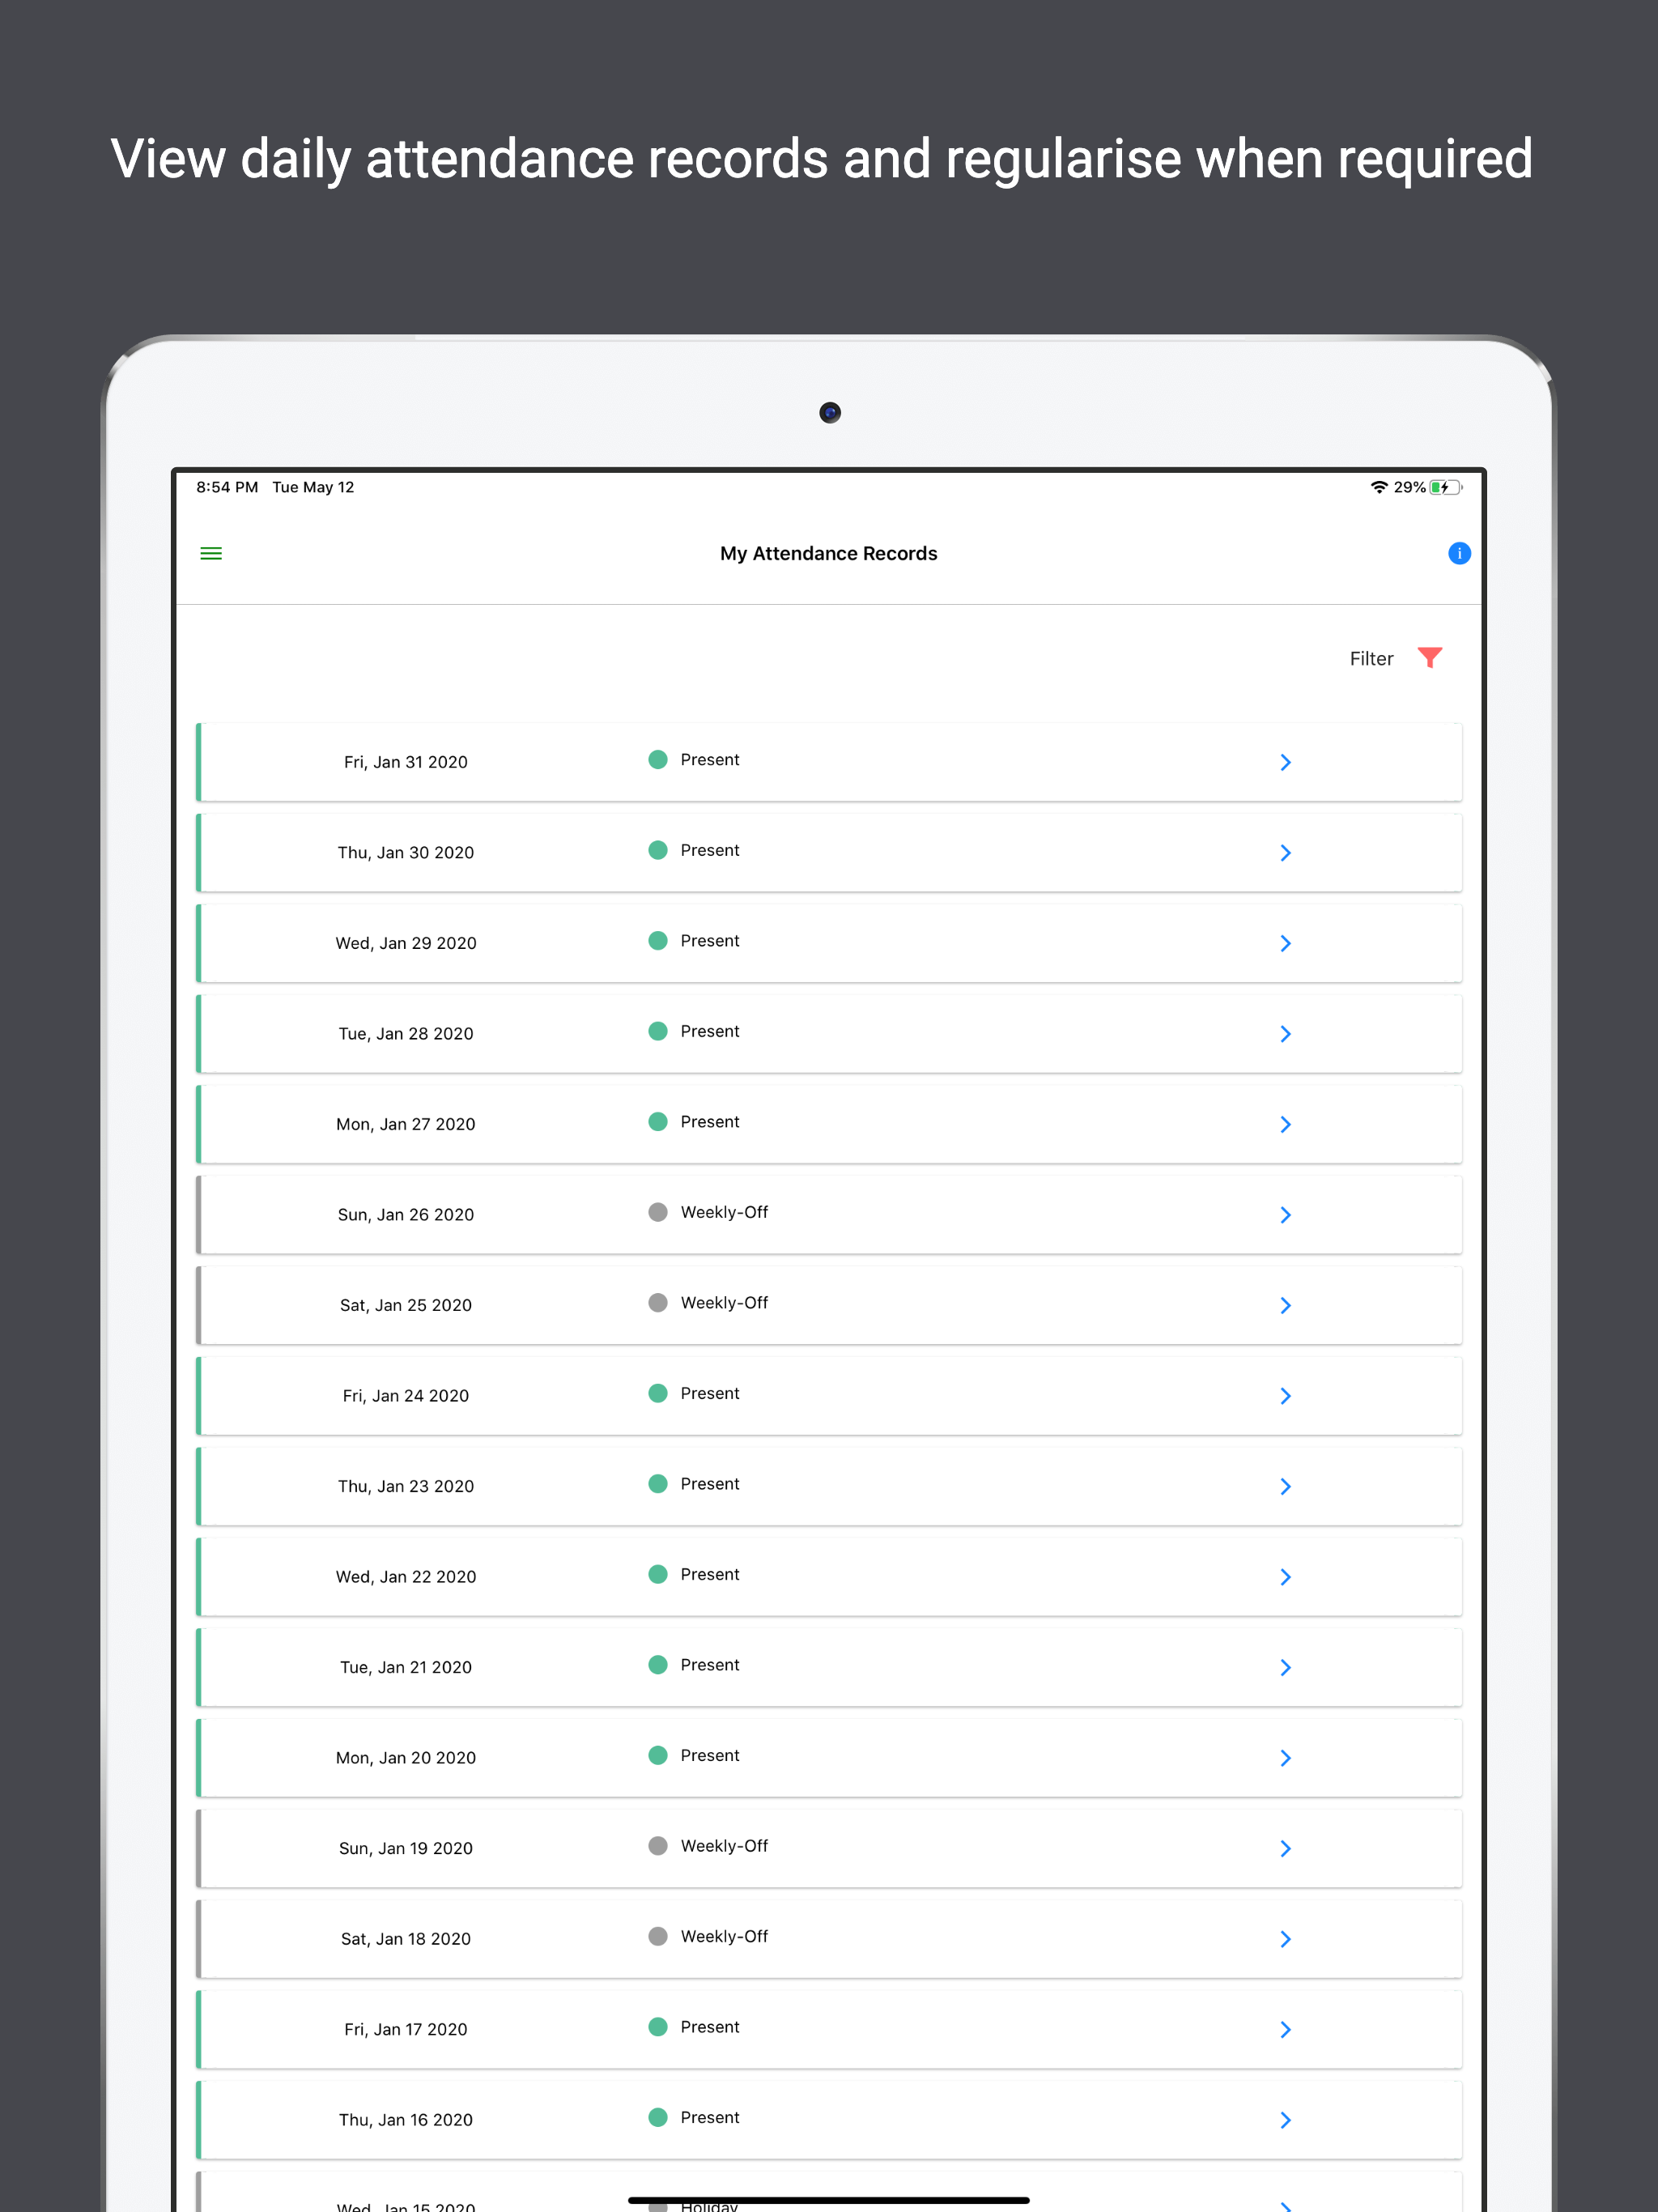Image resolution: width=1658 pixels, height=2212 pixels.
Task: Select the Fri, Jan 31 2020 date
Action: point(406,762)
